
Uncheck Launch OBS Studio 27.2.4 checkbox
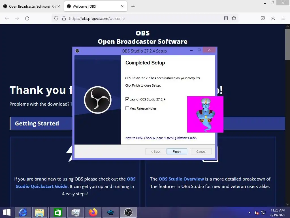(x=127, y=99)
